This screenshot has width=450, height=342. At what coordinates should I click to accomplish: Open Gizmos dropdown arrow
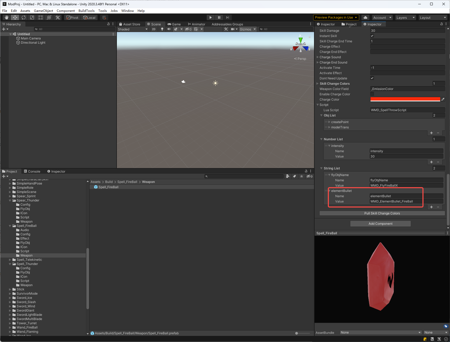coord(255,29)
